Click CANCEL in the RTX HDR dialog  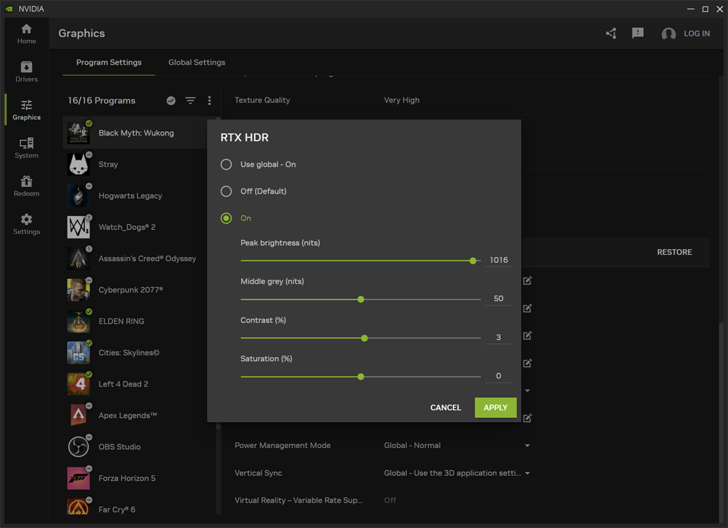[x=445, y=407]
